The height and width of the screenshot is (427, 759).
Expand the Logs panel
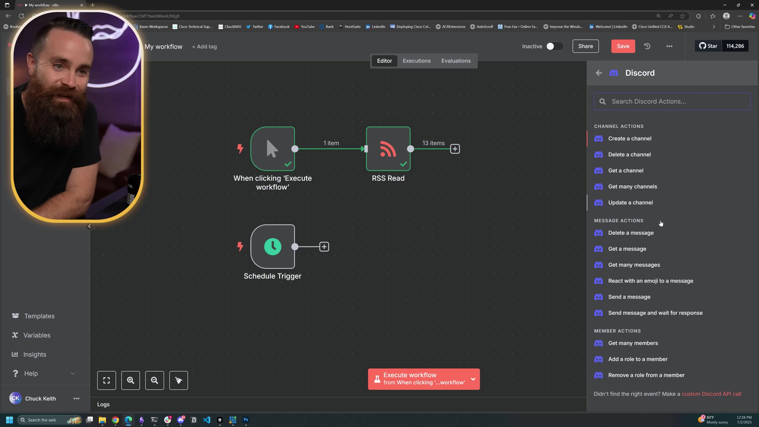pyautogui.click(x=103, y=404)
